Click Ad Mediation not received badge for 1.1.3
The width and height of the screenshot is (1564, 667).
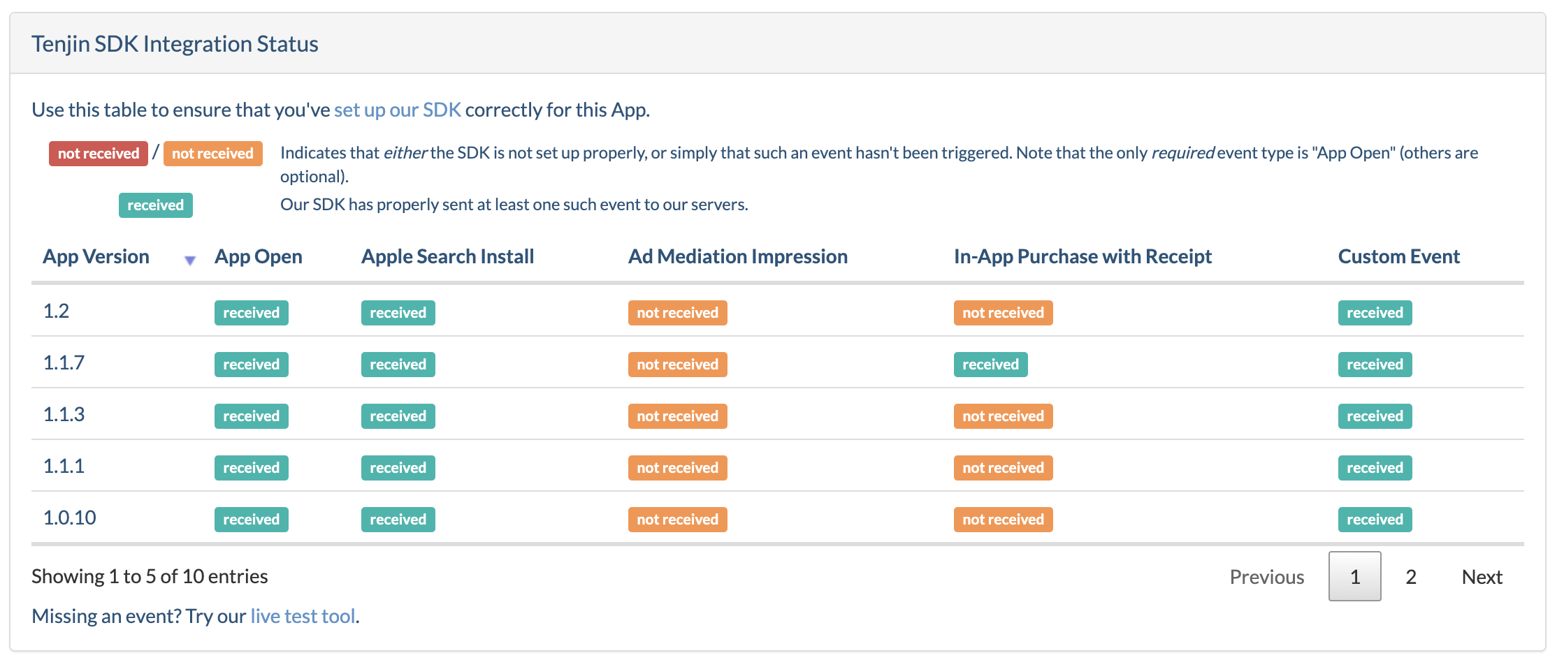click(678, 416)
